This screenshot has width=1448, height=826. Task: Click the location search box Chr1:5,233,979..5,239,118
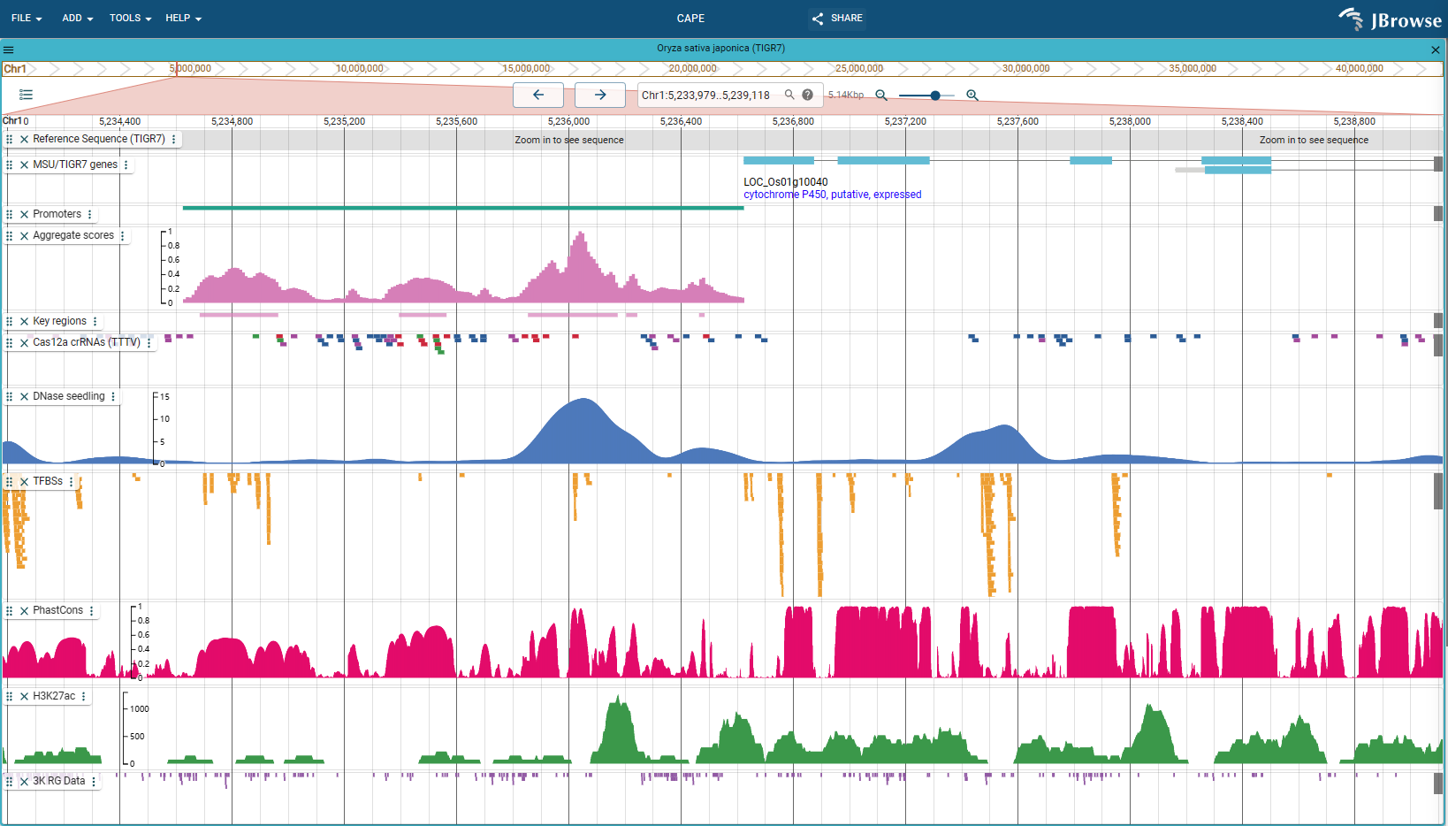(707, 95)
